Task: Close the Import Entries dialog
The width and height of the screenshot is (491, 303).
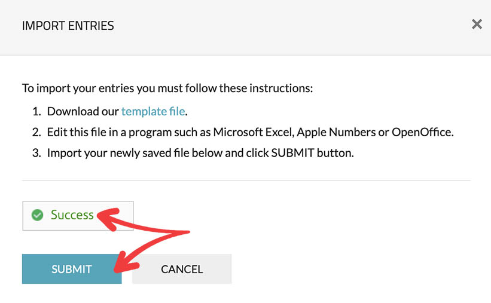Action: click(x=477, y=25)
